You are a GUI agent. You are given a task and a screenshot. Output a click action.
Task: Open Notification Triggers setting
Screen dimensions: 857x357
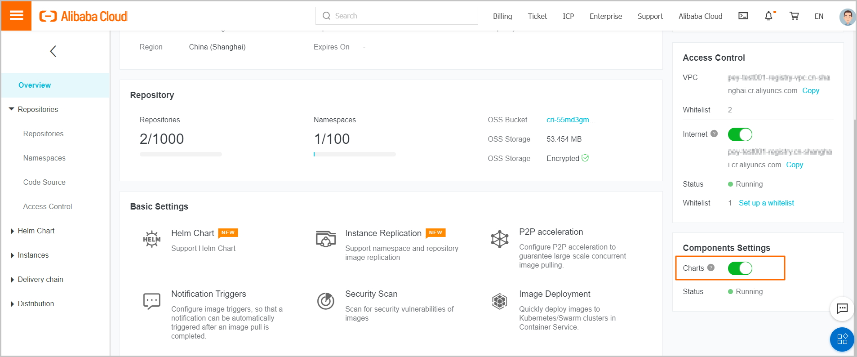pyautogui.click(x=209, y=294)
